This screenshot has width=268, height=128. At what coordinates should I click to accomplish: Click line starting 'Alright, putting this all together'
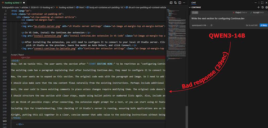coord(88,115)
